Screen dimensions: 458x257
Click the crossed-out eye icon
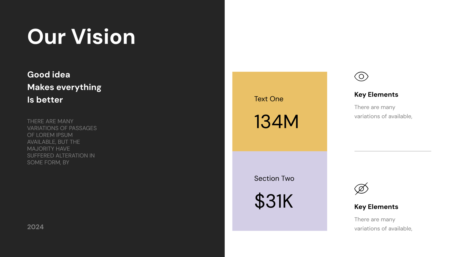(x=361, y=189)
